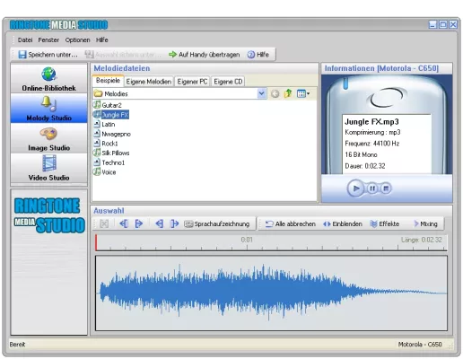Click the first selection-start marker icon

tap(124, 223)
